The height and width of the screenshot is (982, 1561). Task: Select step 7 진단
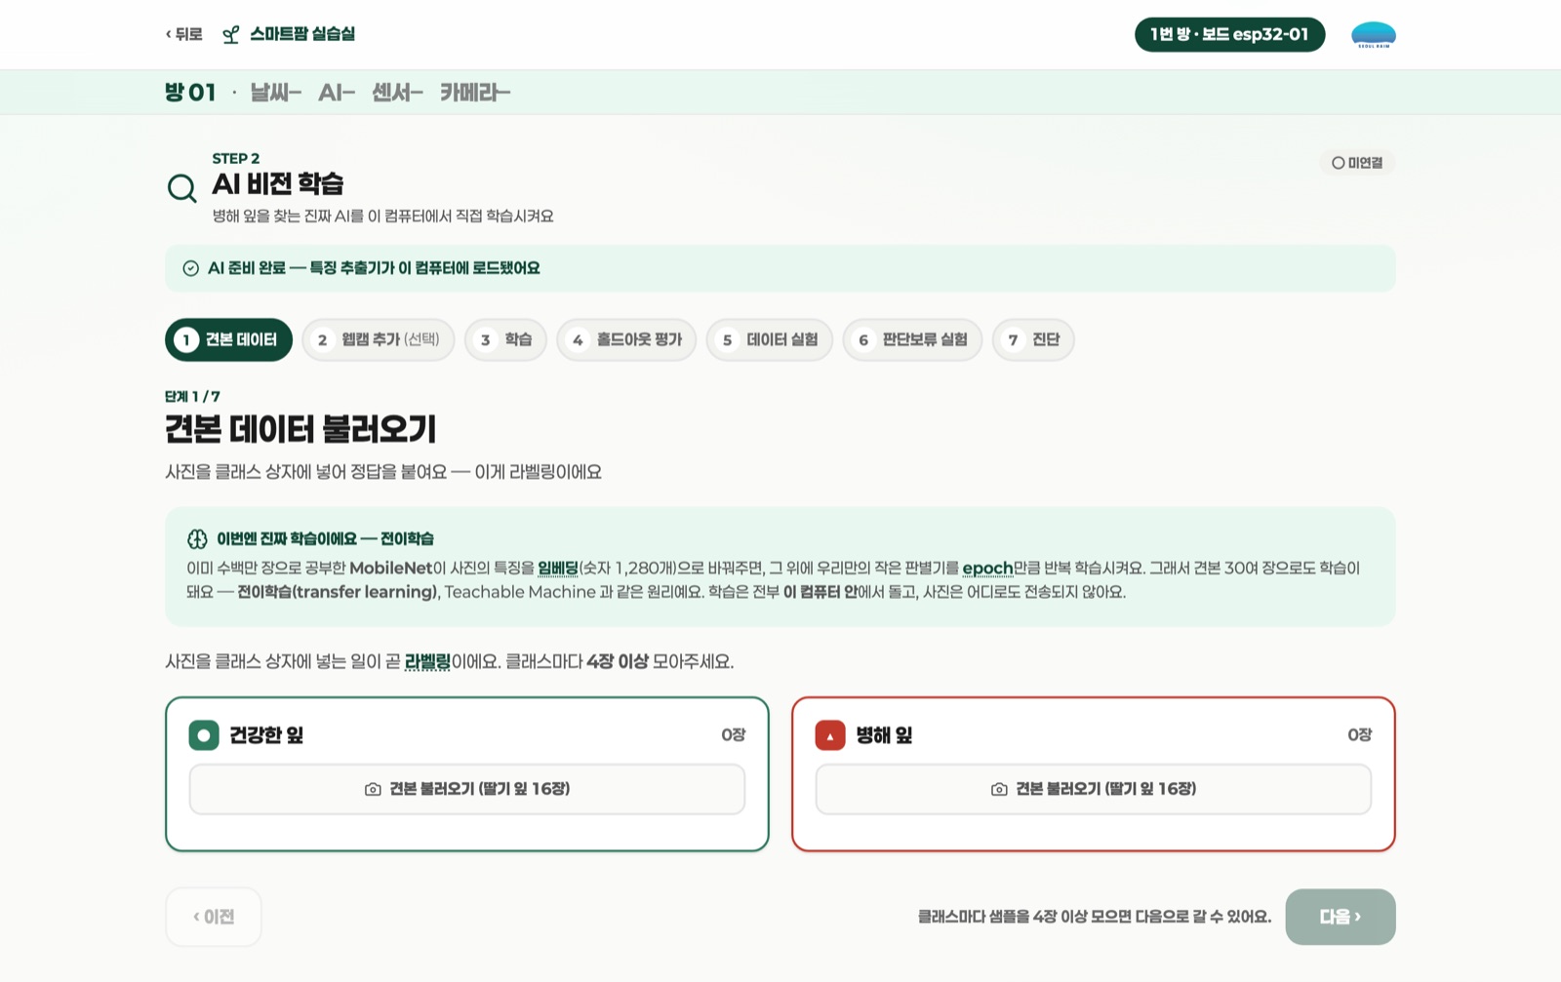[x=1033, y=340]
